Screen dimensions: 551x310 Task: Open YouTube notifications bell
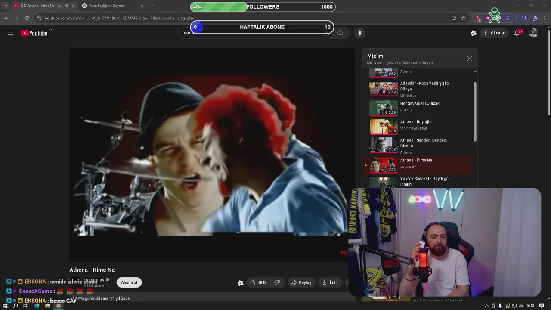coord(517,33)
